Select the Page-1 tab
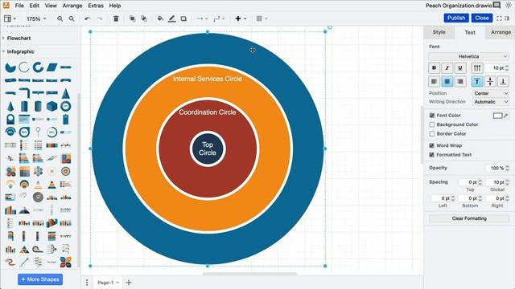 tap(108, 283)
